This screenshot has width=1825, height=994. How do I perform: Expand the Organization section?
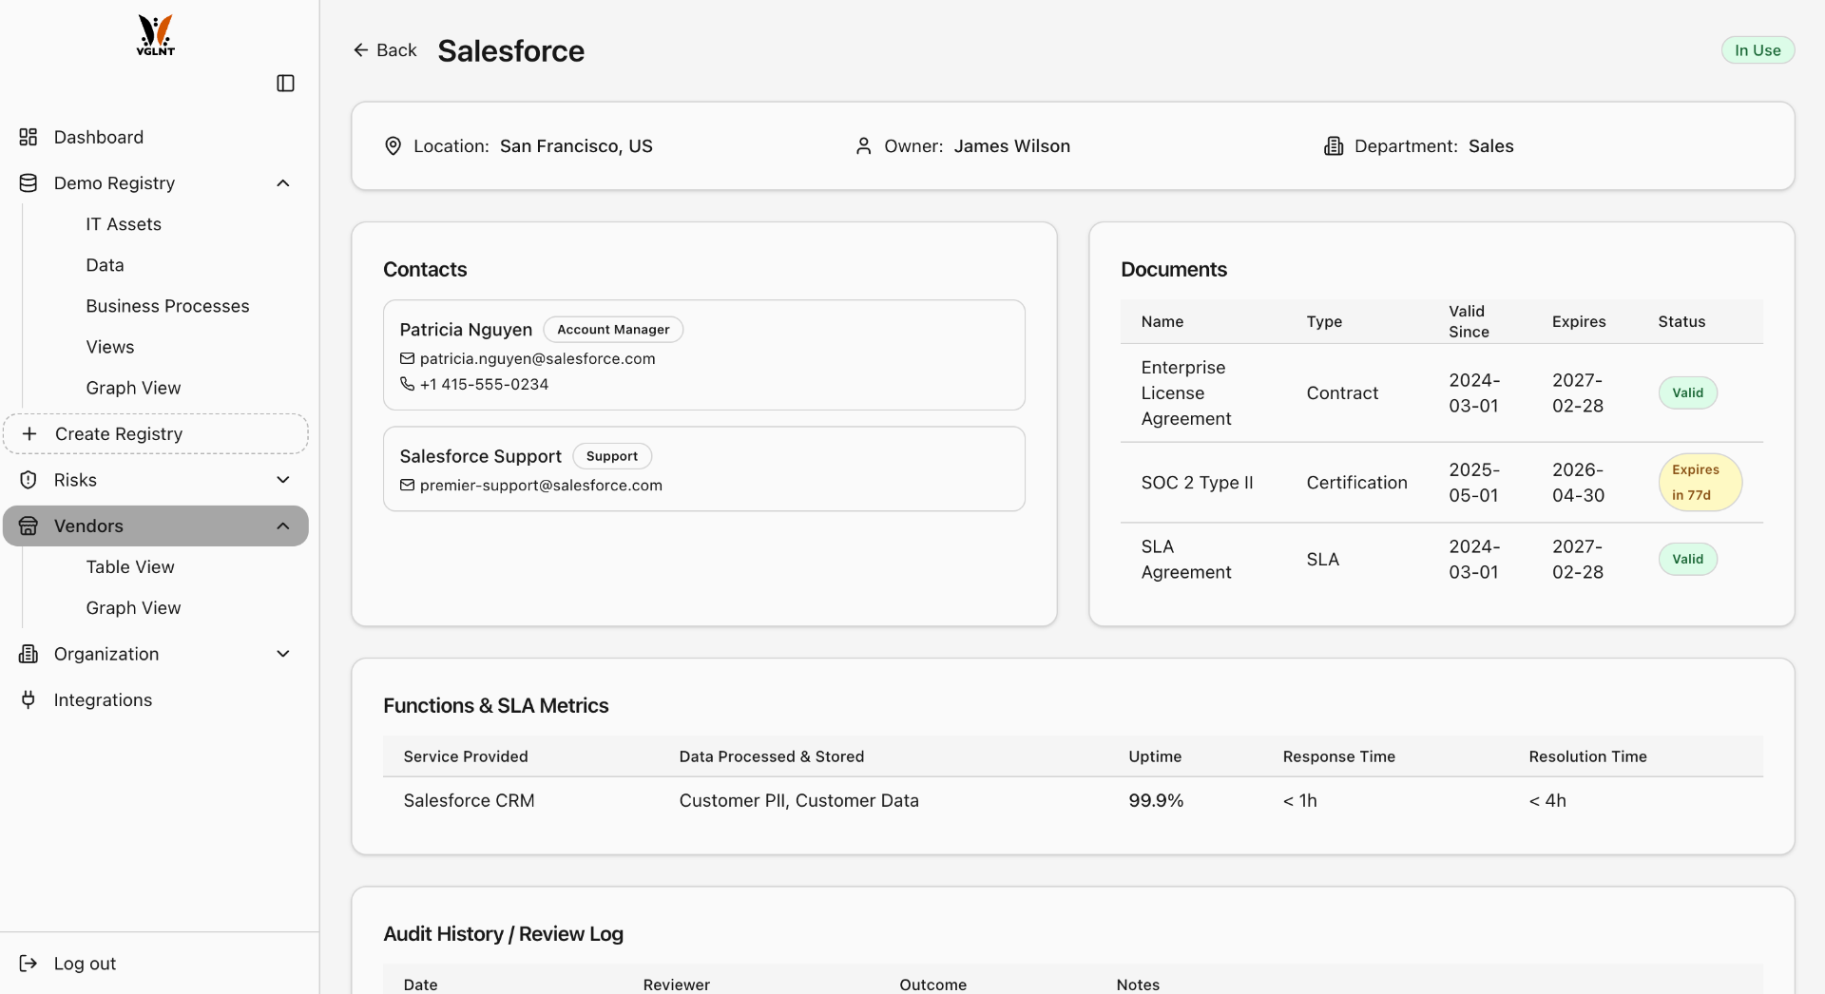pyautogui.click(x=282, y=654)
